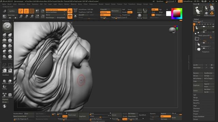Enable Zsub mode
Screen dimensions: 218x122
click(154, 12)
